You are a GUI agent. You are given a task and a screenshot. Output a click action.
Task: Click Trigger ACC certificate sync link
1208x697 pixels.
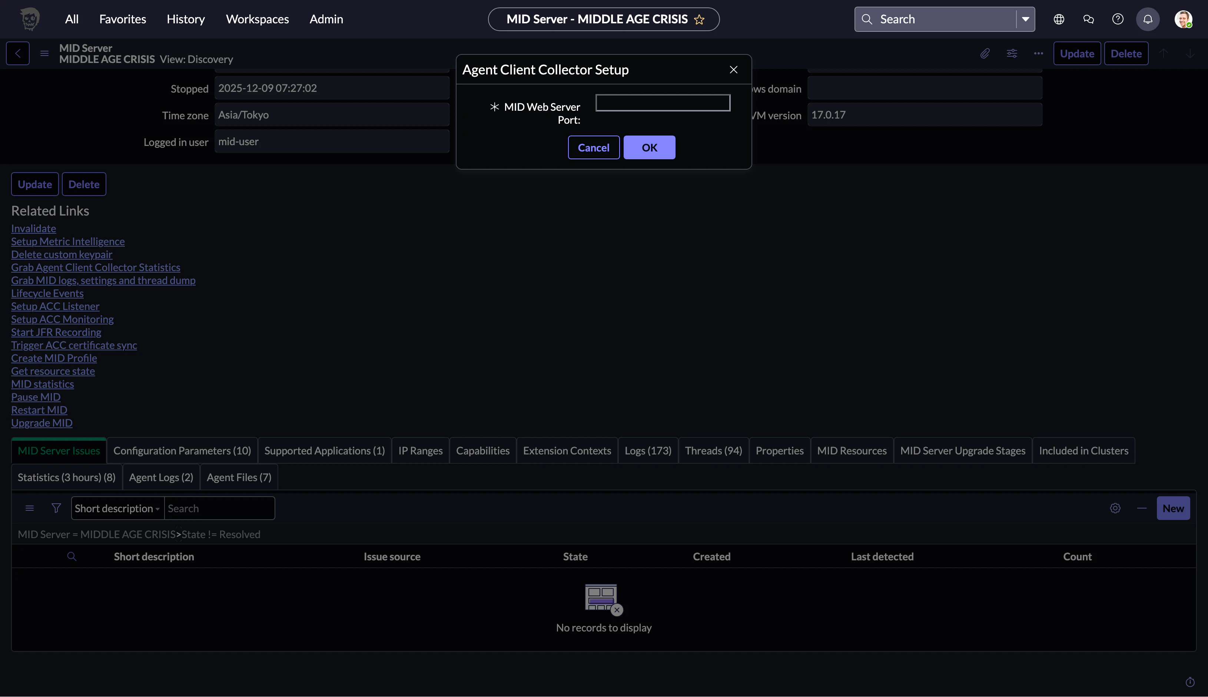point(74,345)
